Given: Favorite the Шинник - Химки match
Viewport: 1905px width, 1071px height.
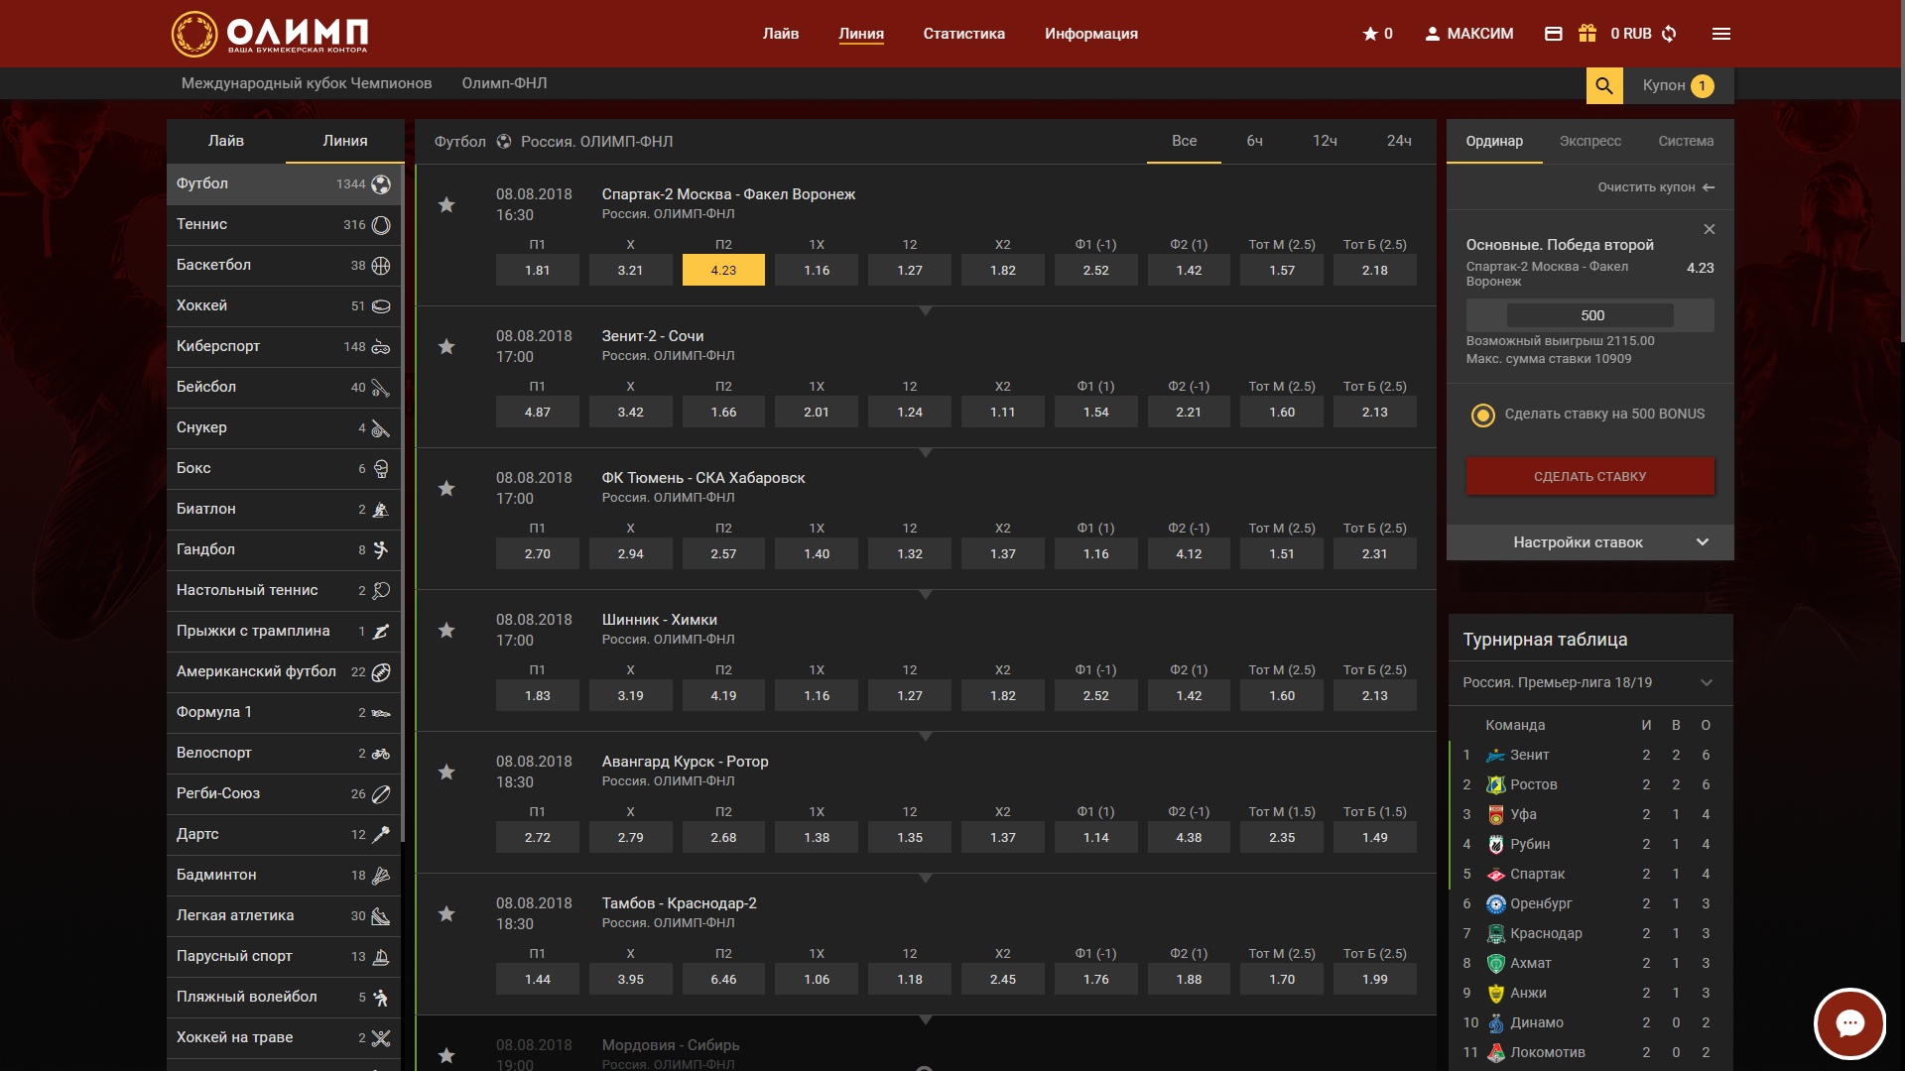Looking at the screenshot, I should [x=446, y=631].
